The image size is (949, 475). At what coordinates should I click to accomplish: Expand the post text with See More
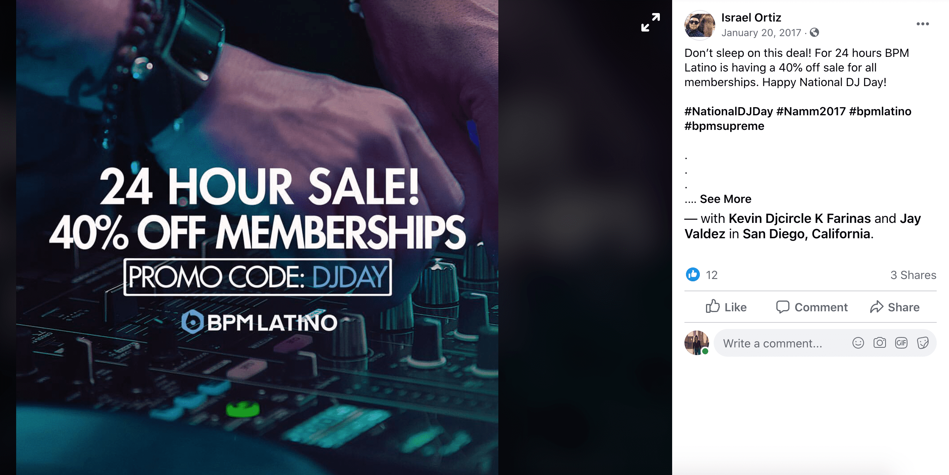(x=725, y=199)
